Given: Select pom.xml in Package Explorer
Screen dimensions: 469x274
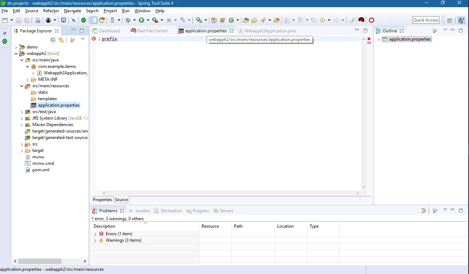Looking at the screenshot, I should (37, 170).
